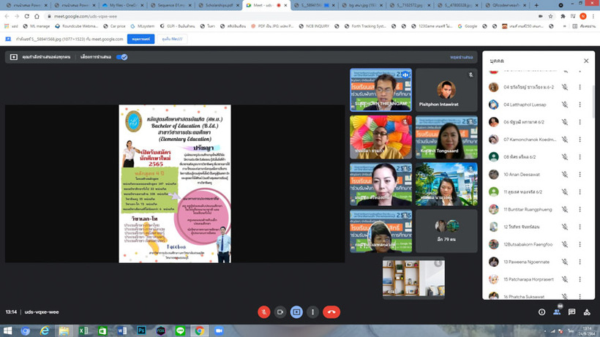Open a new Chrome tab
Screen dimensions: 600x337
click(536, 5)
